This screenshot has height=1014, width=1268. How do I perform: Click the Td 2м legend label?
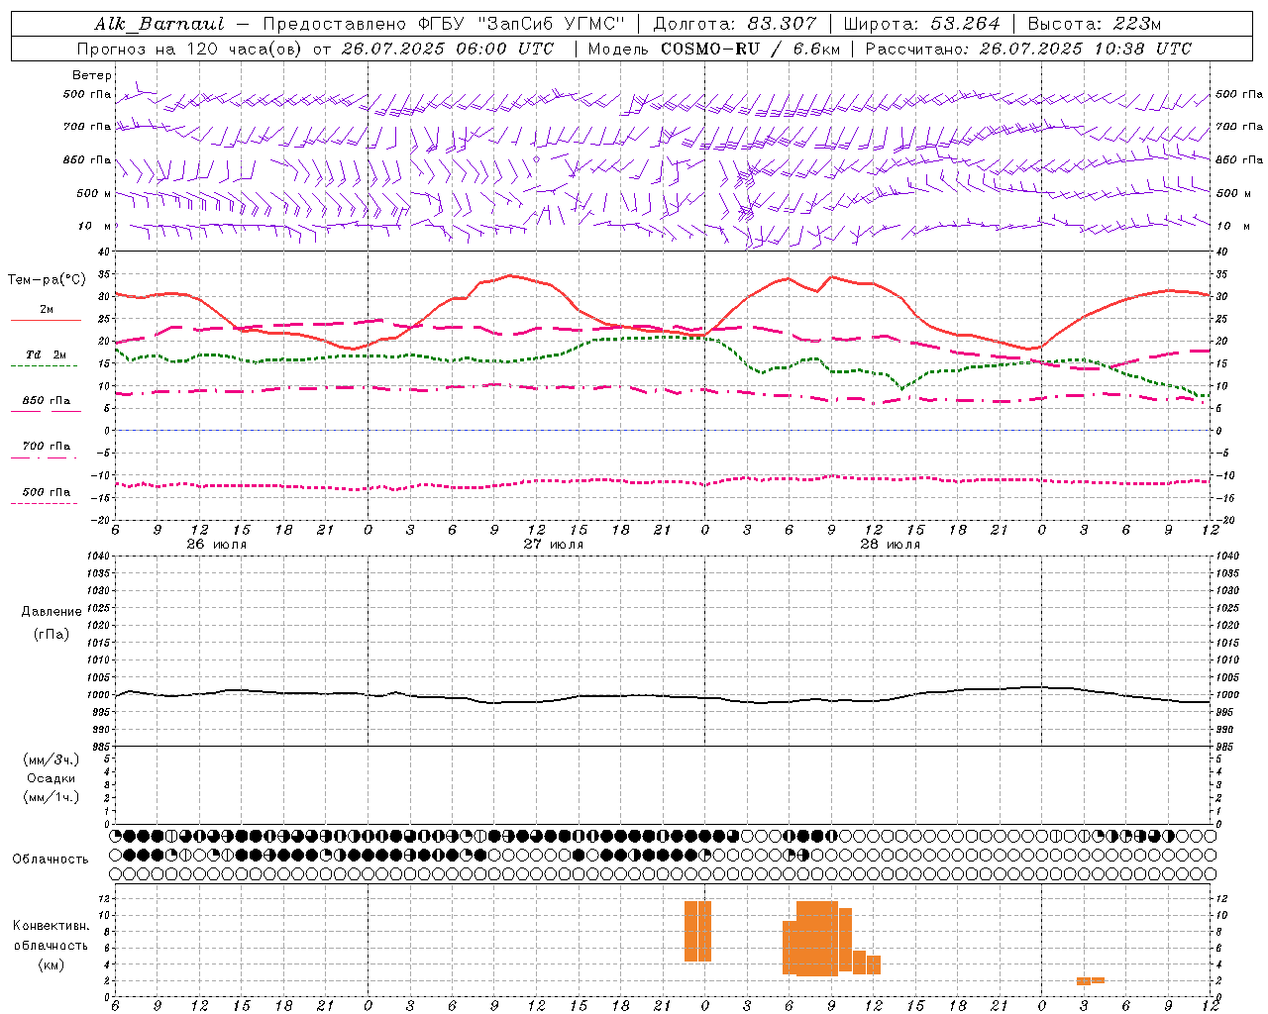47,355
